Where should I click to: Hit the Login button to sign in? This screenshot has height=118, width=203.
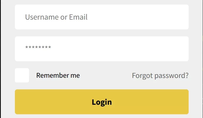pos(102,102)
